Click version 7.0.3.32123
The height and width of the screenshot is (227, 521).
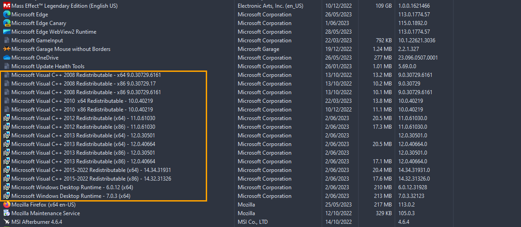click(x=411, y=196)
